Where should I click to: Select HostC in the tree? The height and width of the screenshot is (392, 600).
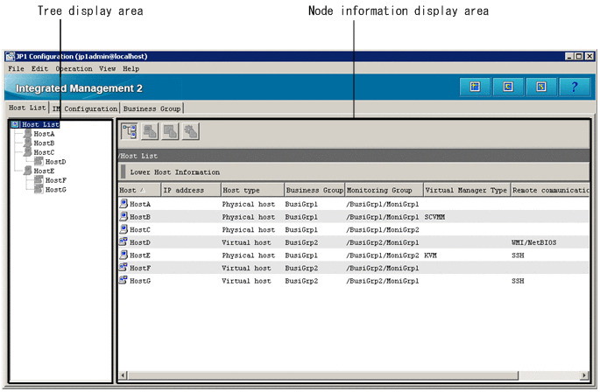tap(44, 152)
